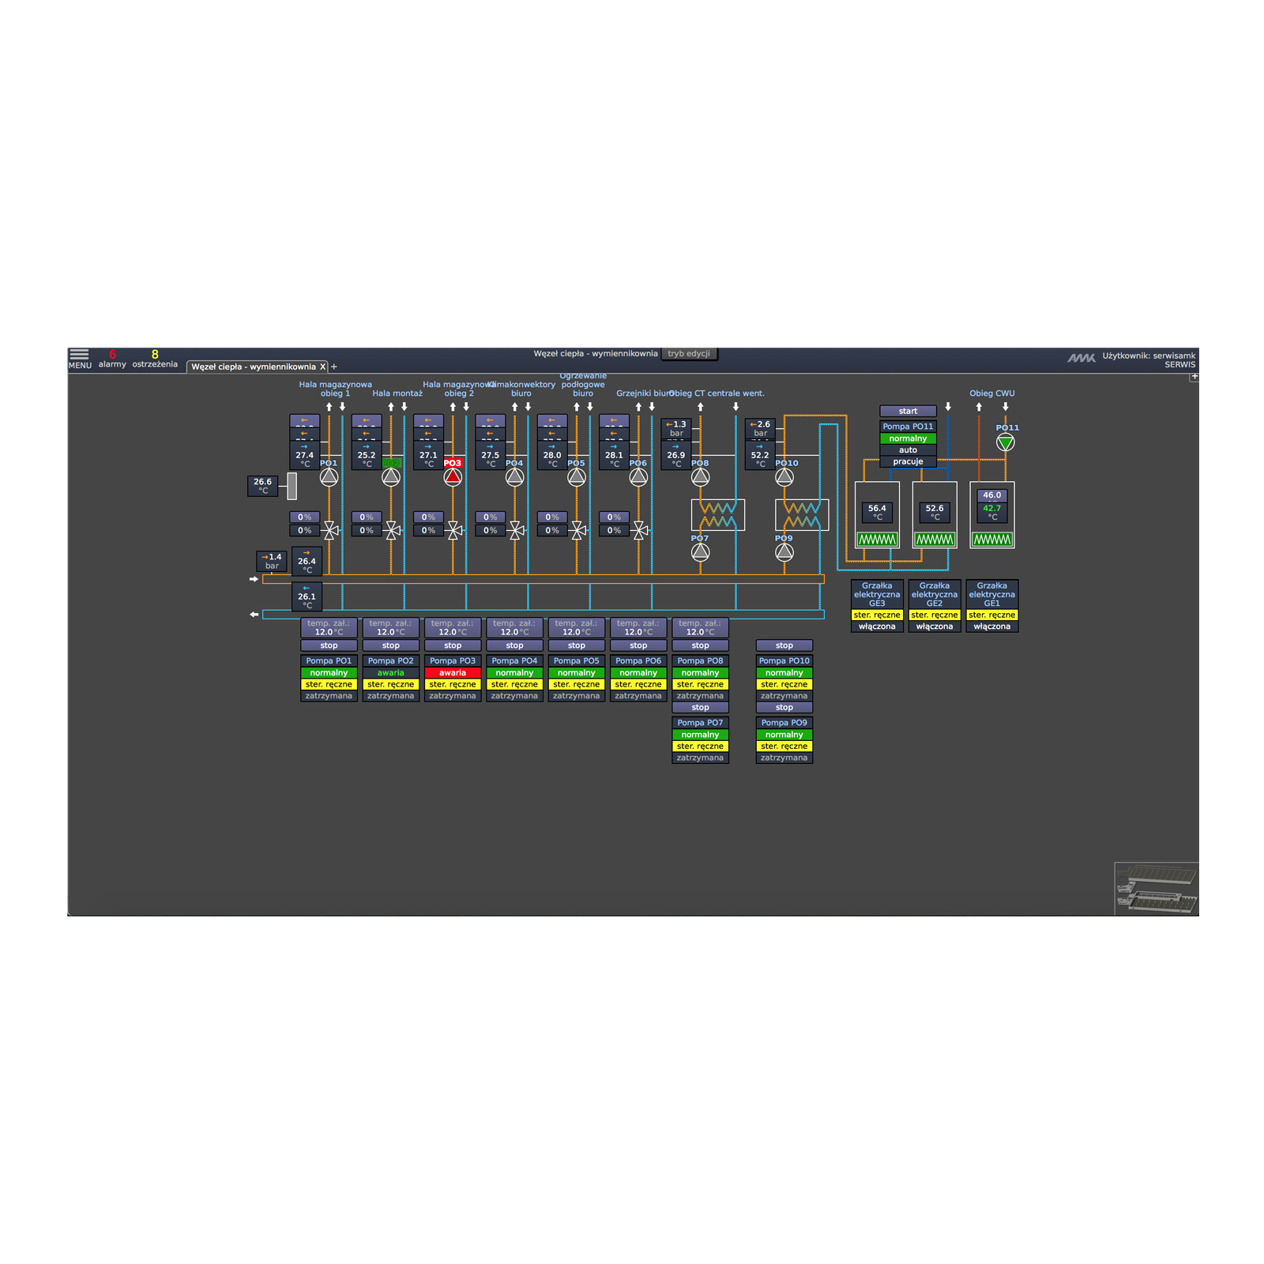Viewport: 1264px width, 1264px height.
Task: Open the MENU hamburger icon
Action: [x=79, y=355]
